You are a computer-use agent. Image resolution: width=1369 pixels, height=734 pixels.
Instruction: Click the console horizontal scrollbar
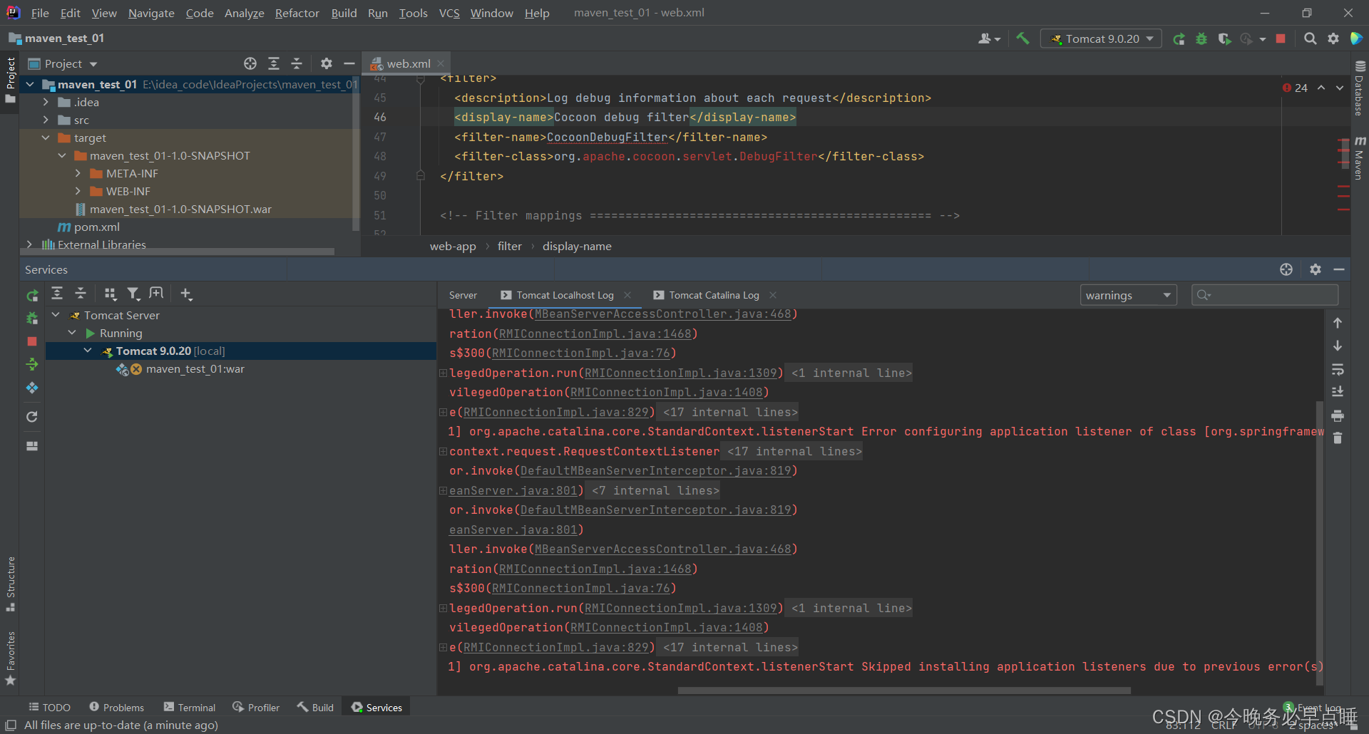[904, 691]
